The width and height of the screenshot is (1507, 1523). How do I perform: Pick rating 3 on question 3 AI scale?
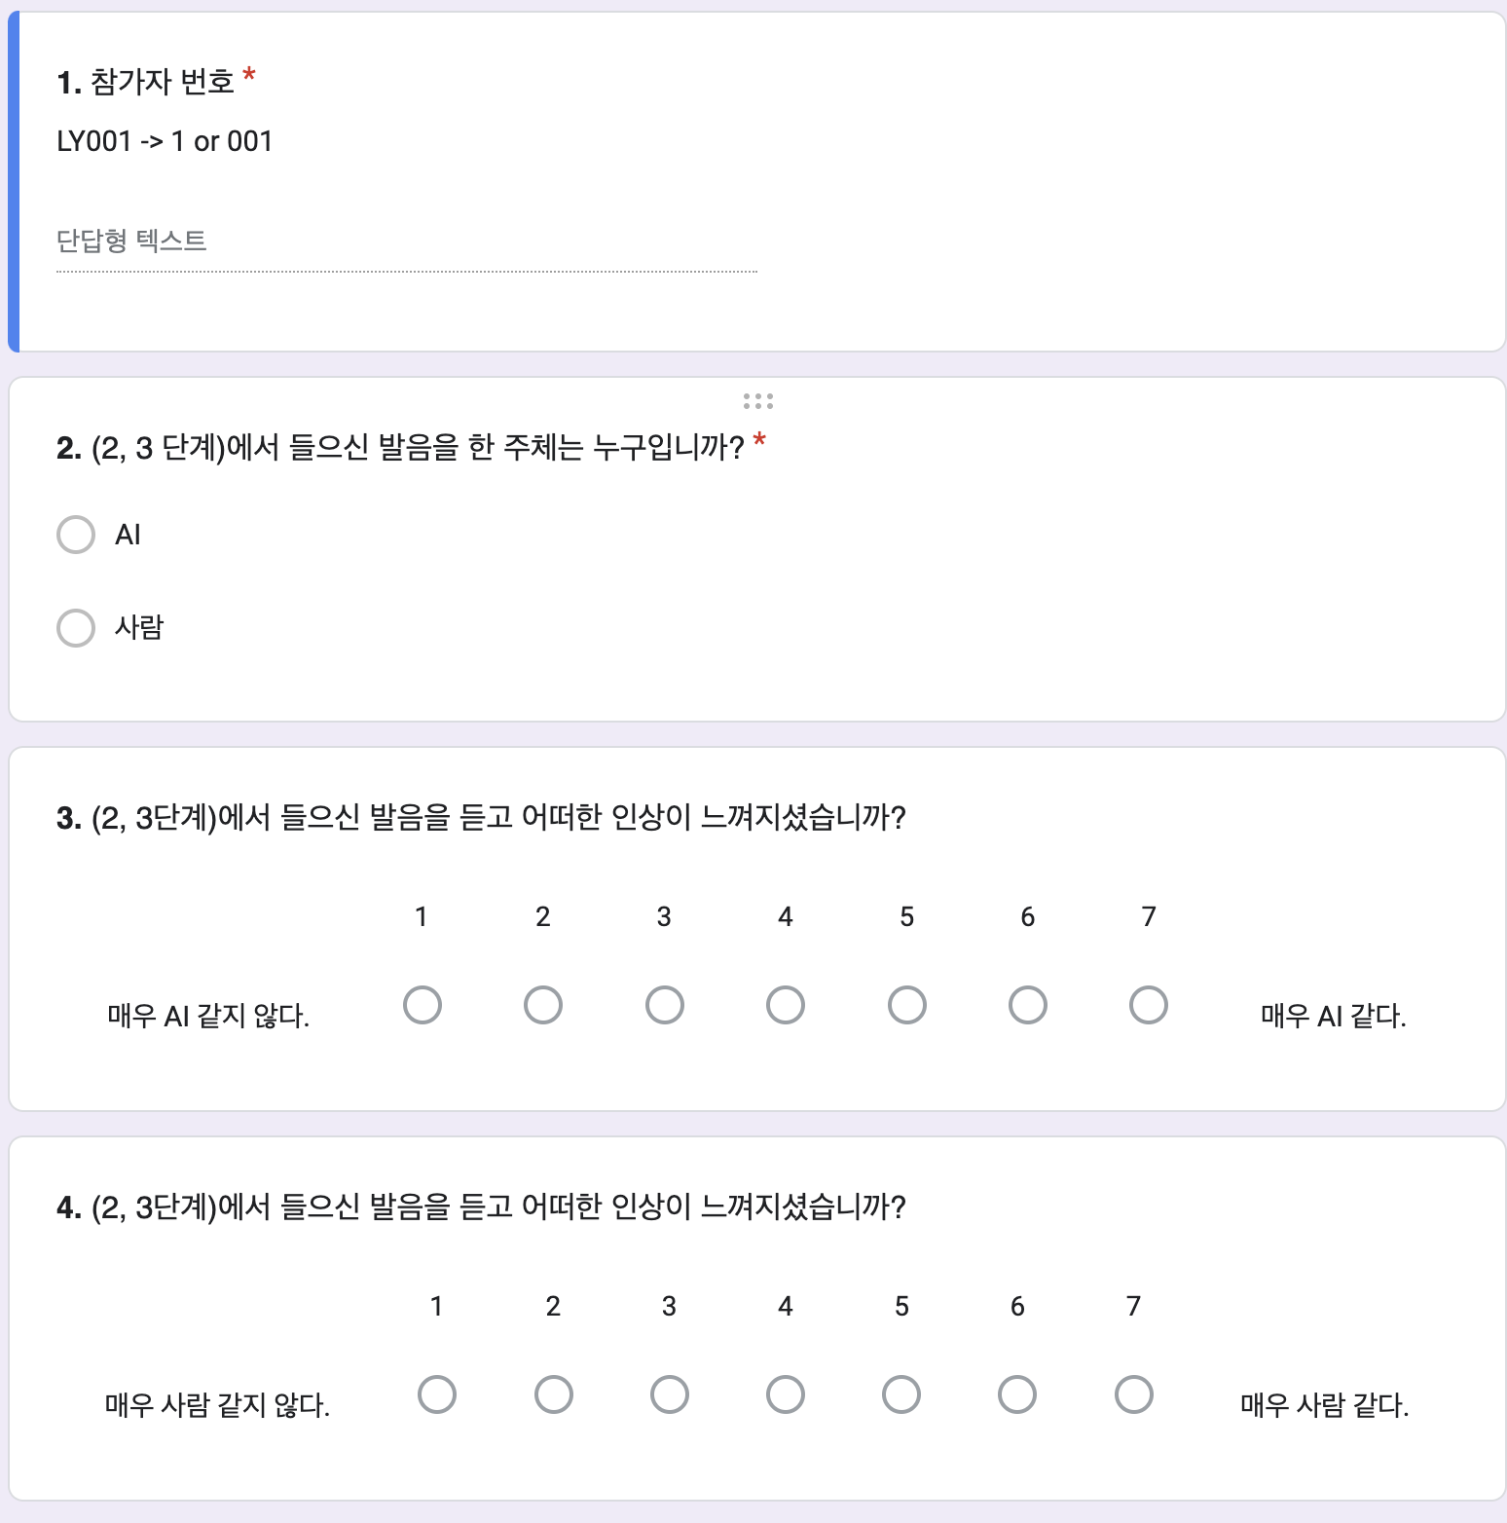[x=665, y=1005]
